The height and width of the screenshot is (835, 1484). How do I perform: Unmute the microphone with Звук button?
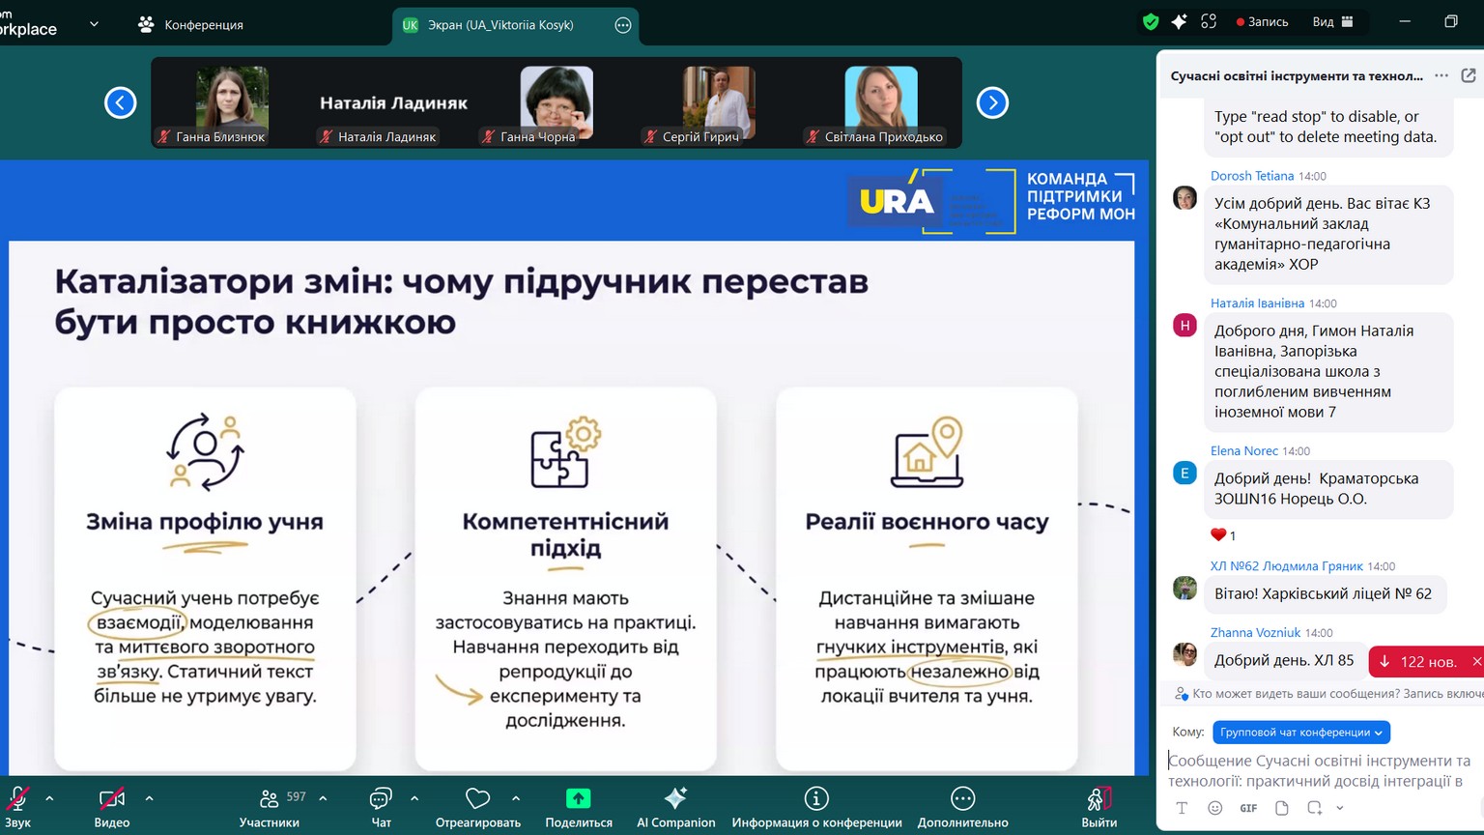(17, 807)
